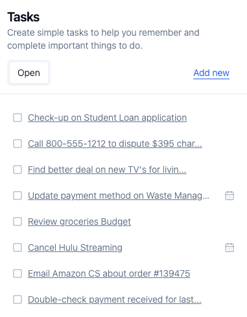Check the Review groceries Budget box
The image size is (247, 317).
coord(18,222)
